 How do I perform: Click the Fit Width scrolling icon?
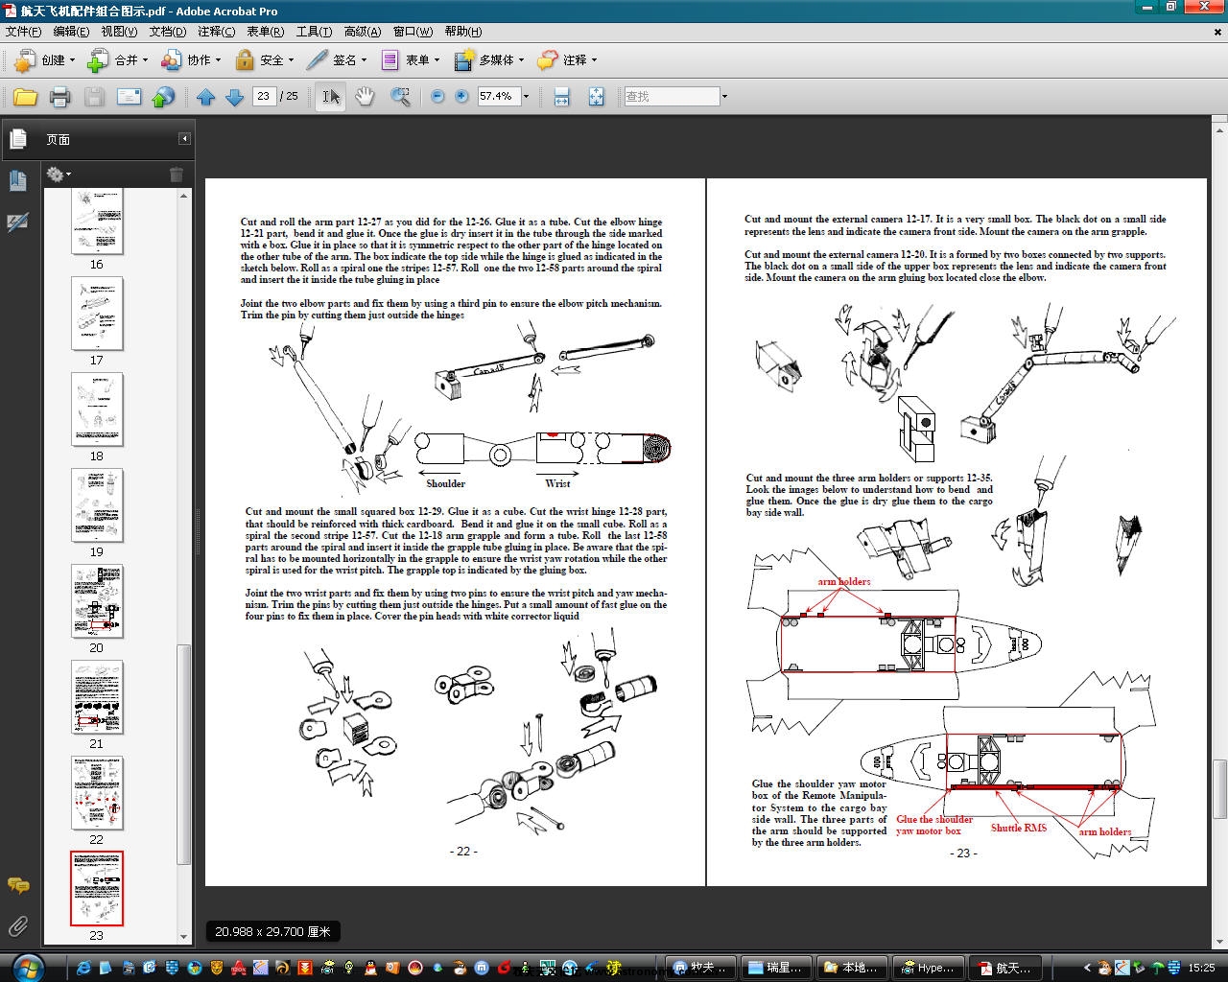pos(562,97)
